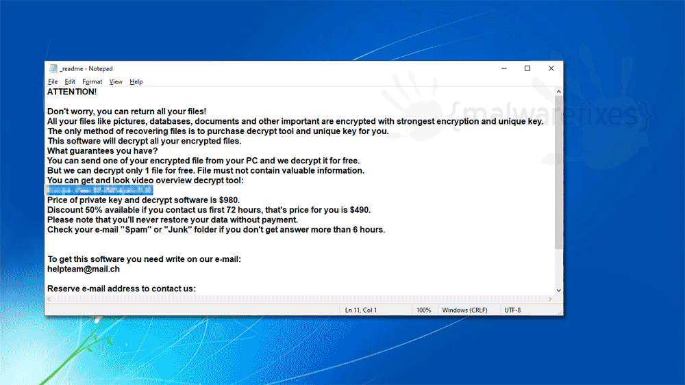Viewport: 685px width, 385px height.
Task: Minimize the _readme Notepad window
Action: click(503, 68)
